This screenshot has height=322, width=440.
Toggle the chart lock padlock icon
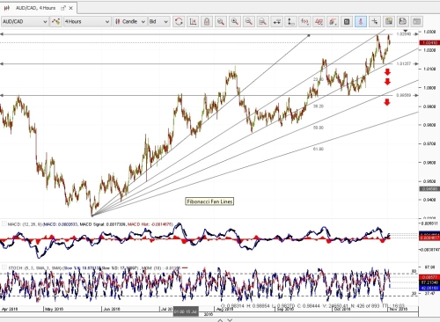tap(207, 21)
